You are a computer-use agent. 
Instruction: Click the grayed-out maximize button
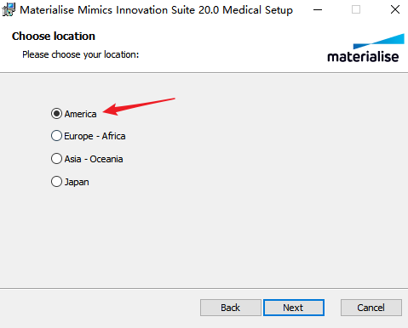pyautogui.click(x=356, y=9)
